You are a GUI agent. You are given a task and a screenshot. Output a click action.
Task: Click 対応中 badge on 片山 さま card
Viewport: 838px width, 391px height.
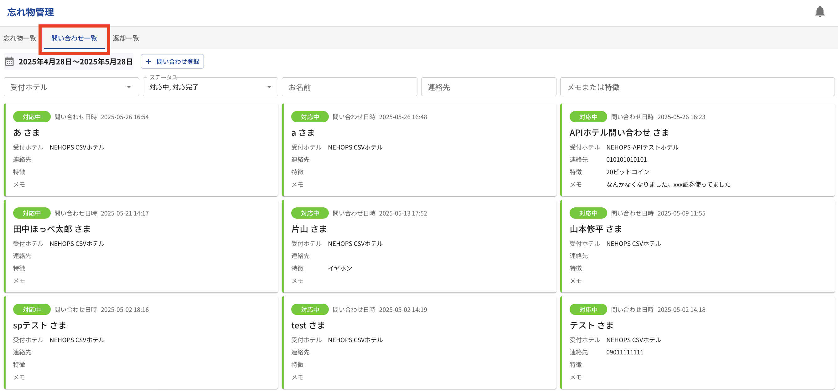coord(310,213)
